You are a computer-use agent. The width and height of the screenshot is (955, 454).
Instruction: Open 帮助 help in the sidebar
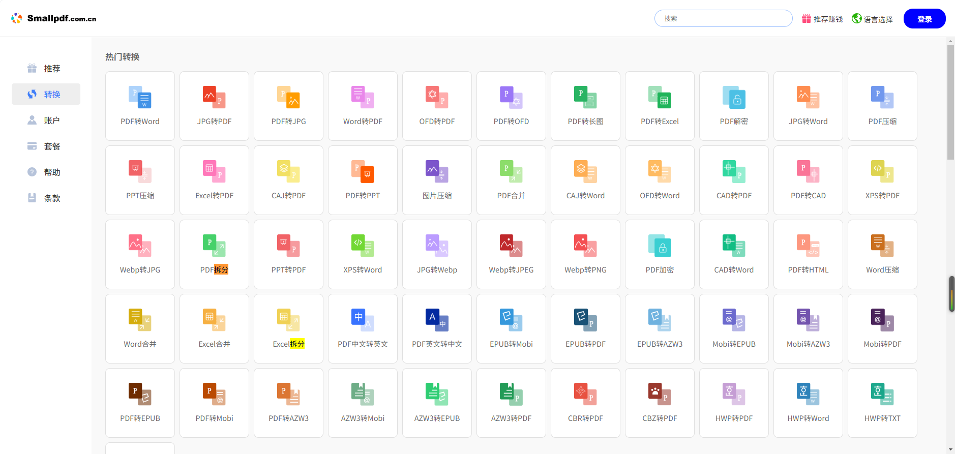(x=46, y=172)
